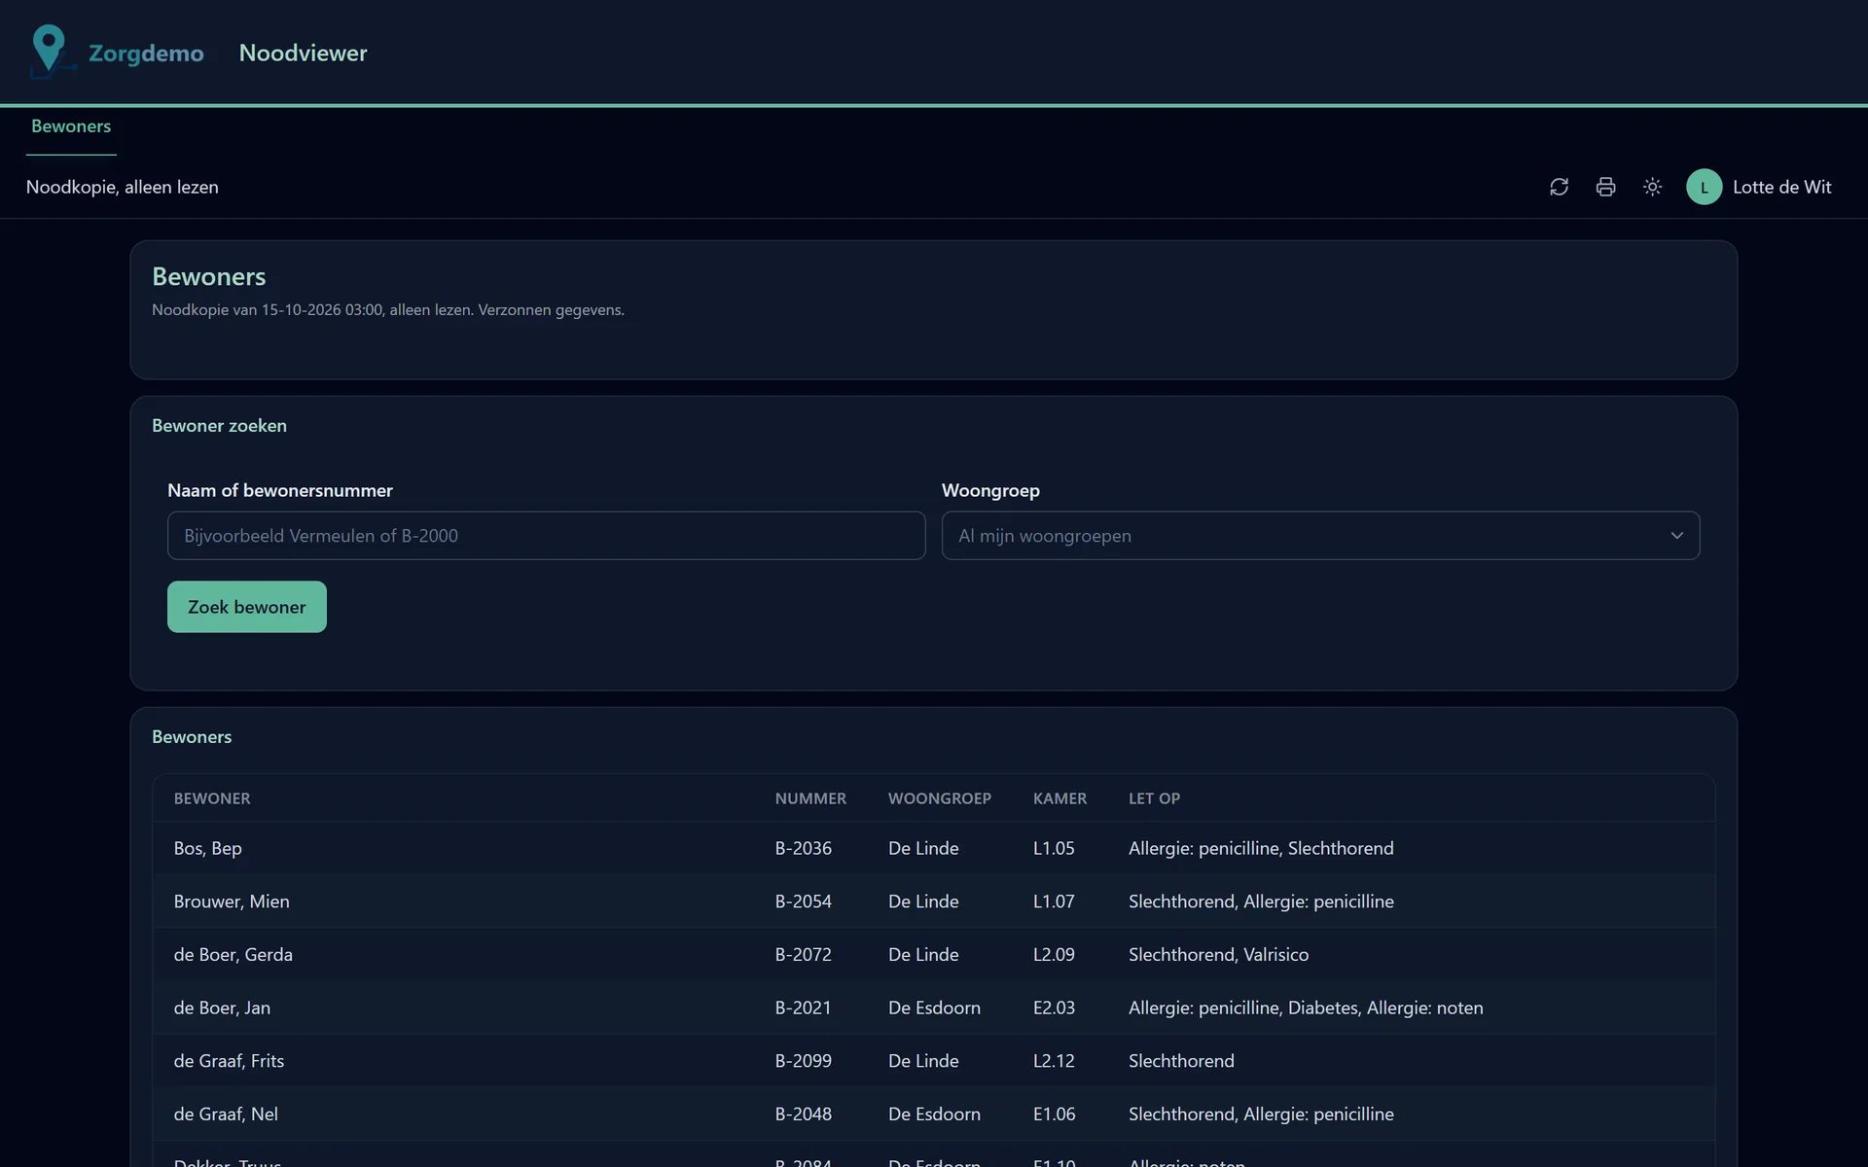The image size is (1868, 1167).
Task: Click the Noodkopie, alleen lezen status text
Action: coord(123,187)
